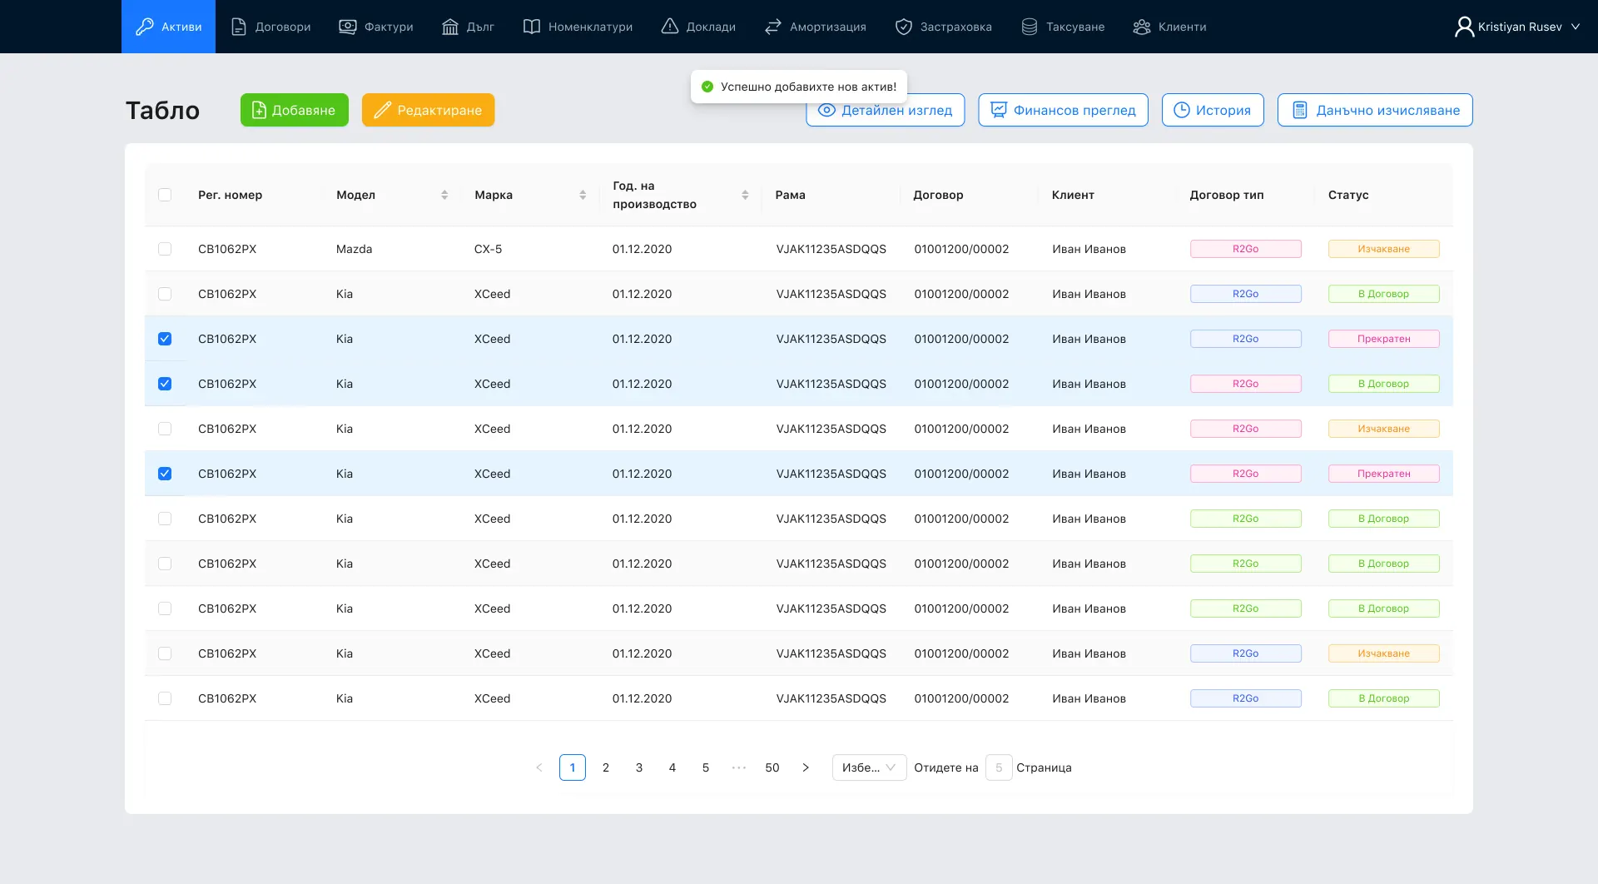Open the Договори menu

click(x=270, y=27)
